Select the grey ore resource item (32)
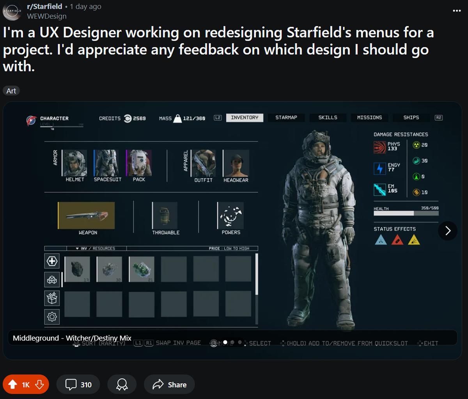 (109, 269)
